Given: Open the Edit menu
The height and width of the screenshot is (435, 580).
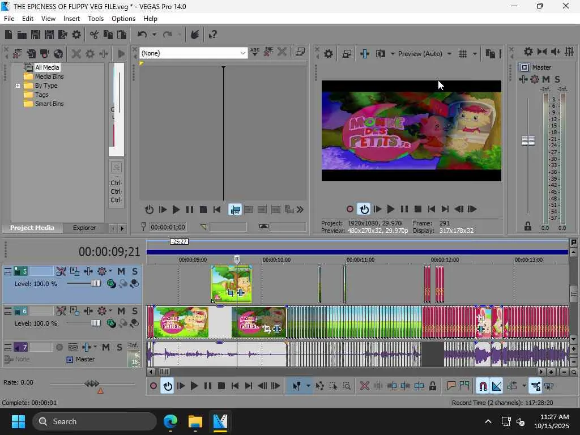Looking at the screenshot, I should pyautogui.click(x=27, y=19).
